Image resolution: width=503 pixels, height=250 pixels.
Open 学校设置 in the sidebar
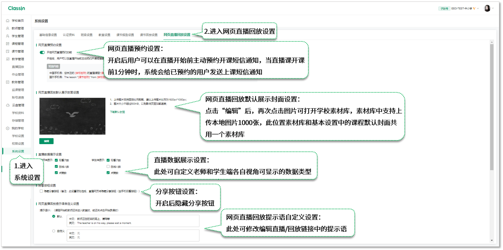tap(18, 136)
